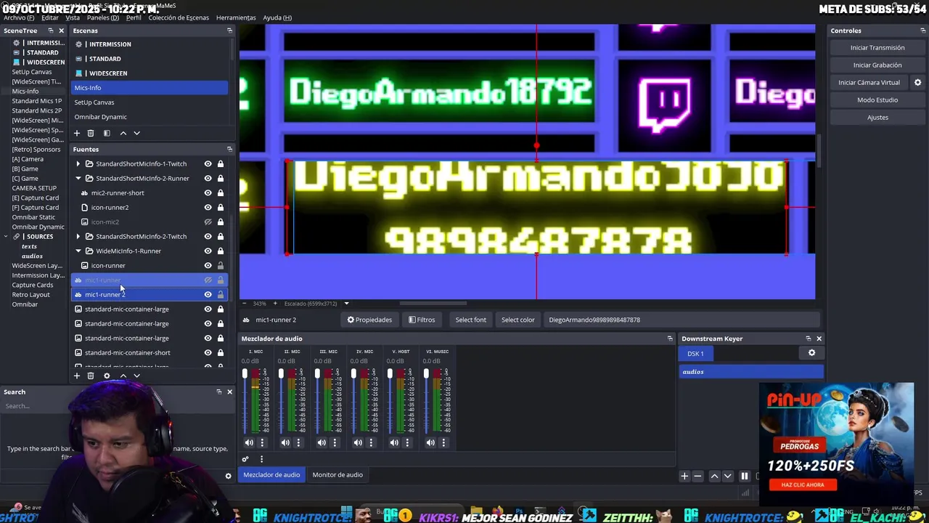Collapse SOURCES folder in SceneTree

pyautogui.click(x=6, y=237)
